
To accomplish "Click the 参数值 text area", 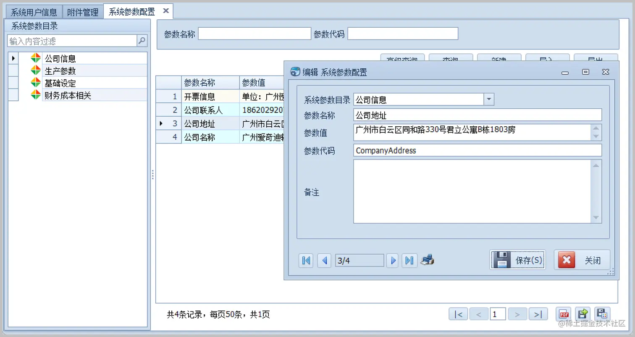I will coord(472,132).
